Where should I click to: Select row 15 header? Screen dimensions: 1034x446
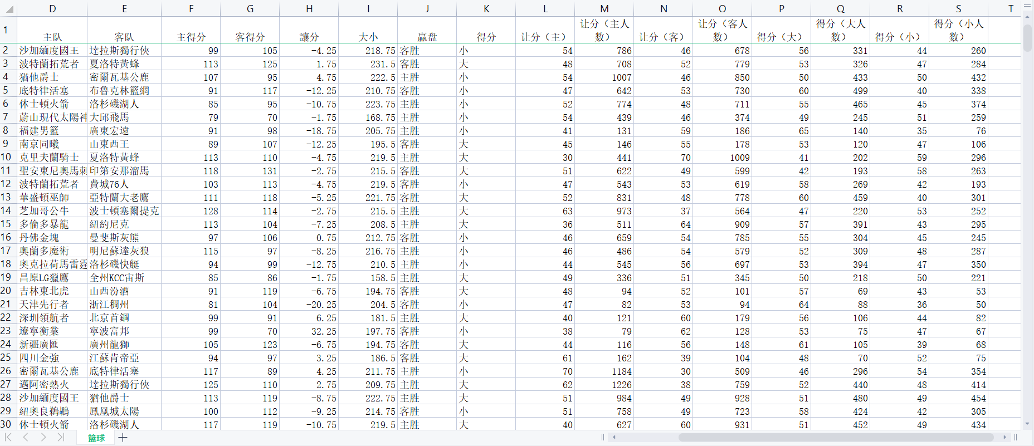[8, 224]
